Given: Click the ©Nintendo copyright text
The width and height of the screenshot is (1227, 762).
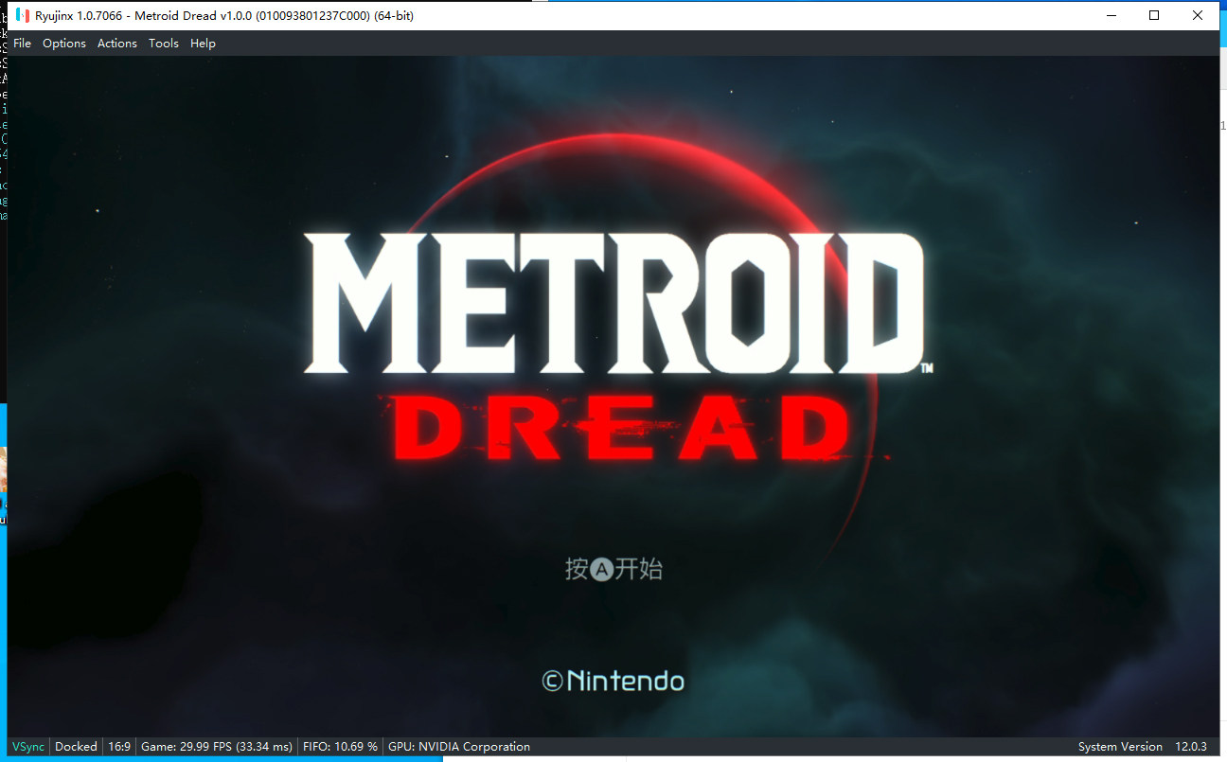Looking at the screenshot, I should click(x=613, y=681).
